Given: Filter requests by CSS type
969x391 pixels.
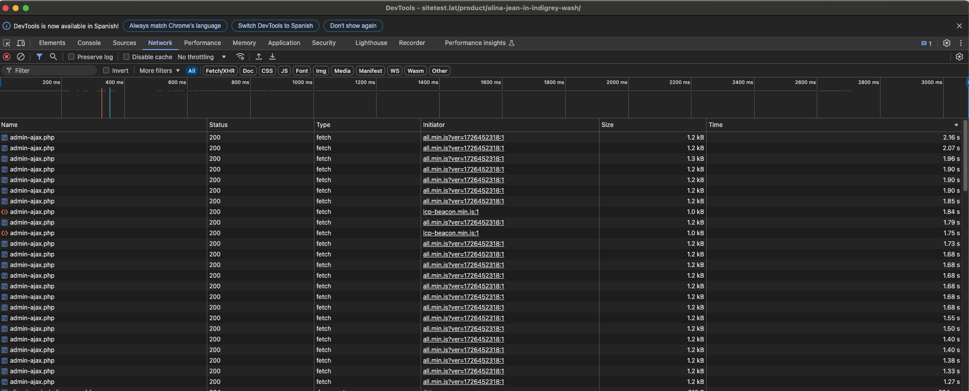Looking at the screenshot, I should (267, 71).
